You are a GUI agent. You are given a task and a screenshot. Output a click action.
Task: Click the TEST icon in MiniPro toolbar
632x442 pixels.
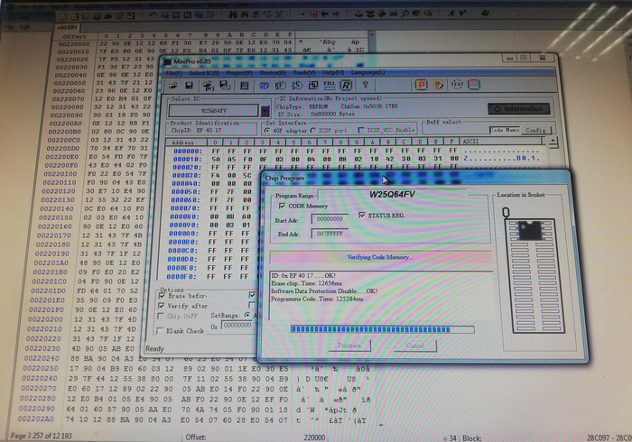pos(457,85)
